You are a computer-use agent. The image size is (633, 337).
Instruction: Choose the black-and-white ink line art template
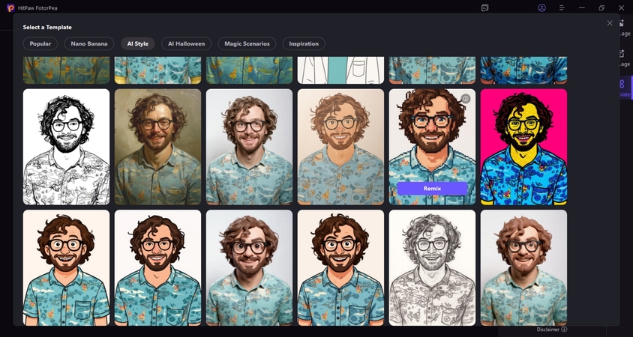tap(66, 147)
